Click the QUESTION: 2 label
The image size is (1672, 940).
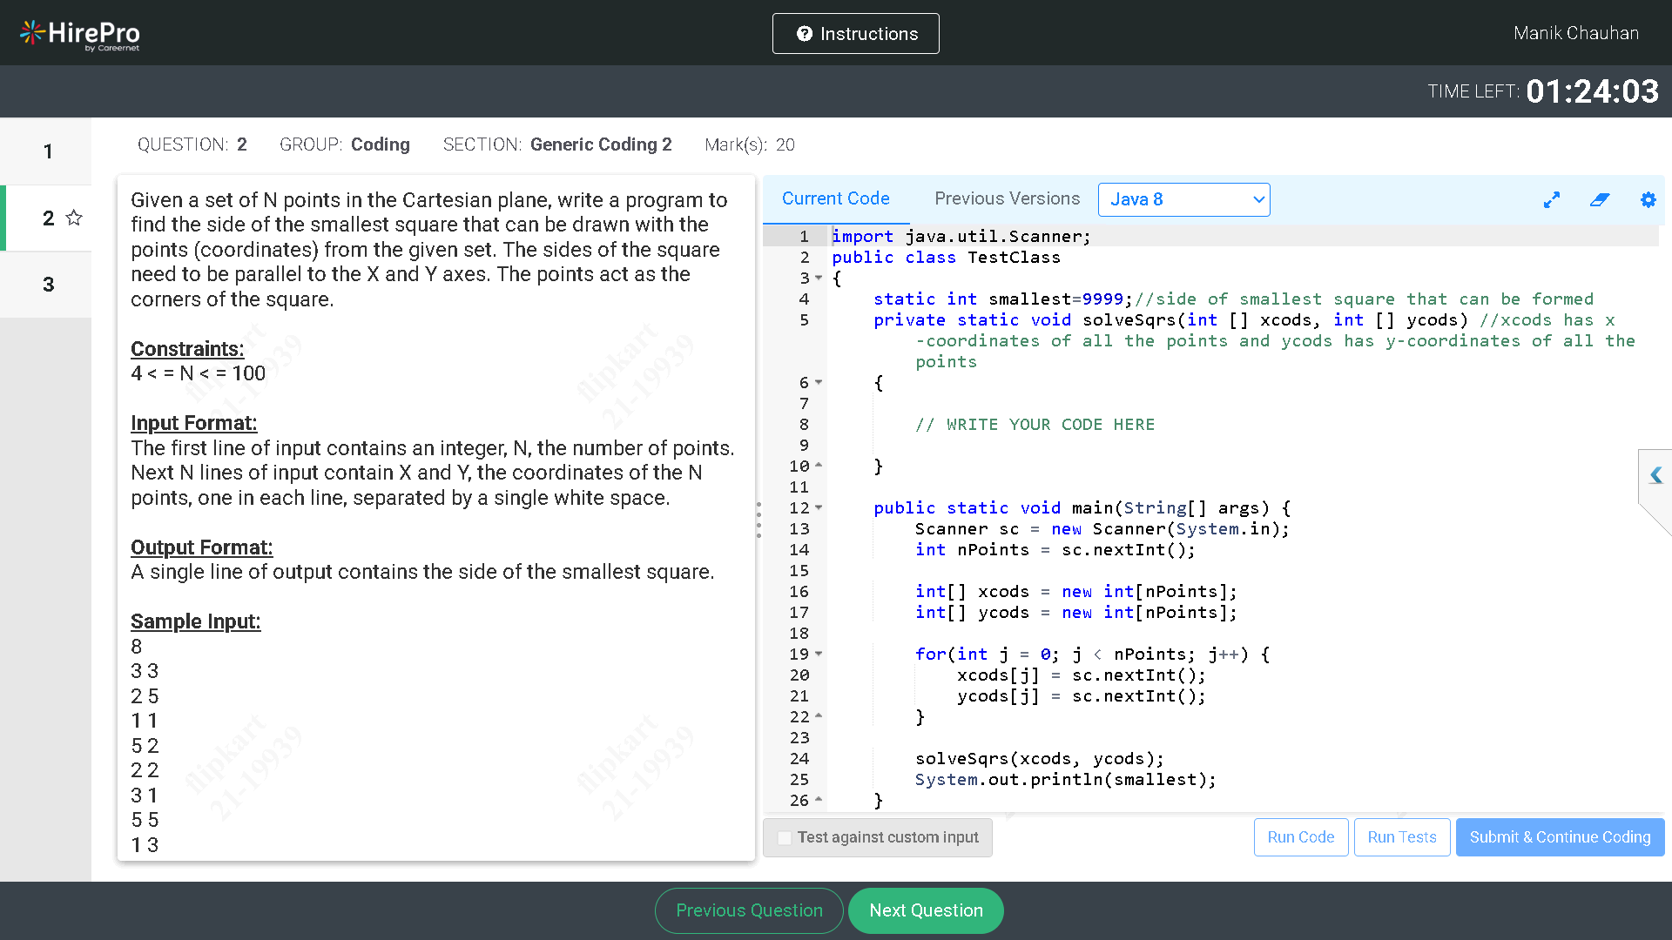[192, 144]
